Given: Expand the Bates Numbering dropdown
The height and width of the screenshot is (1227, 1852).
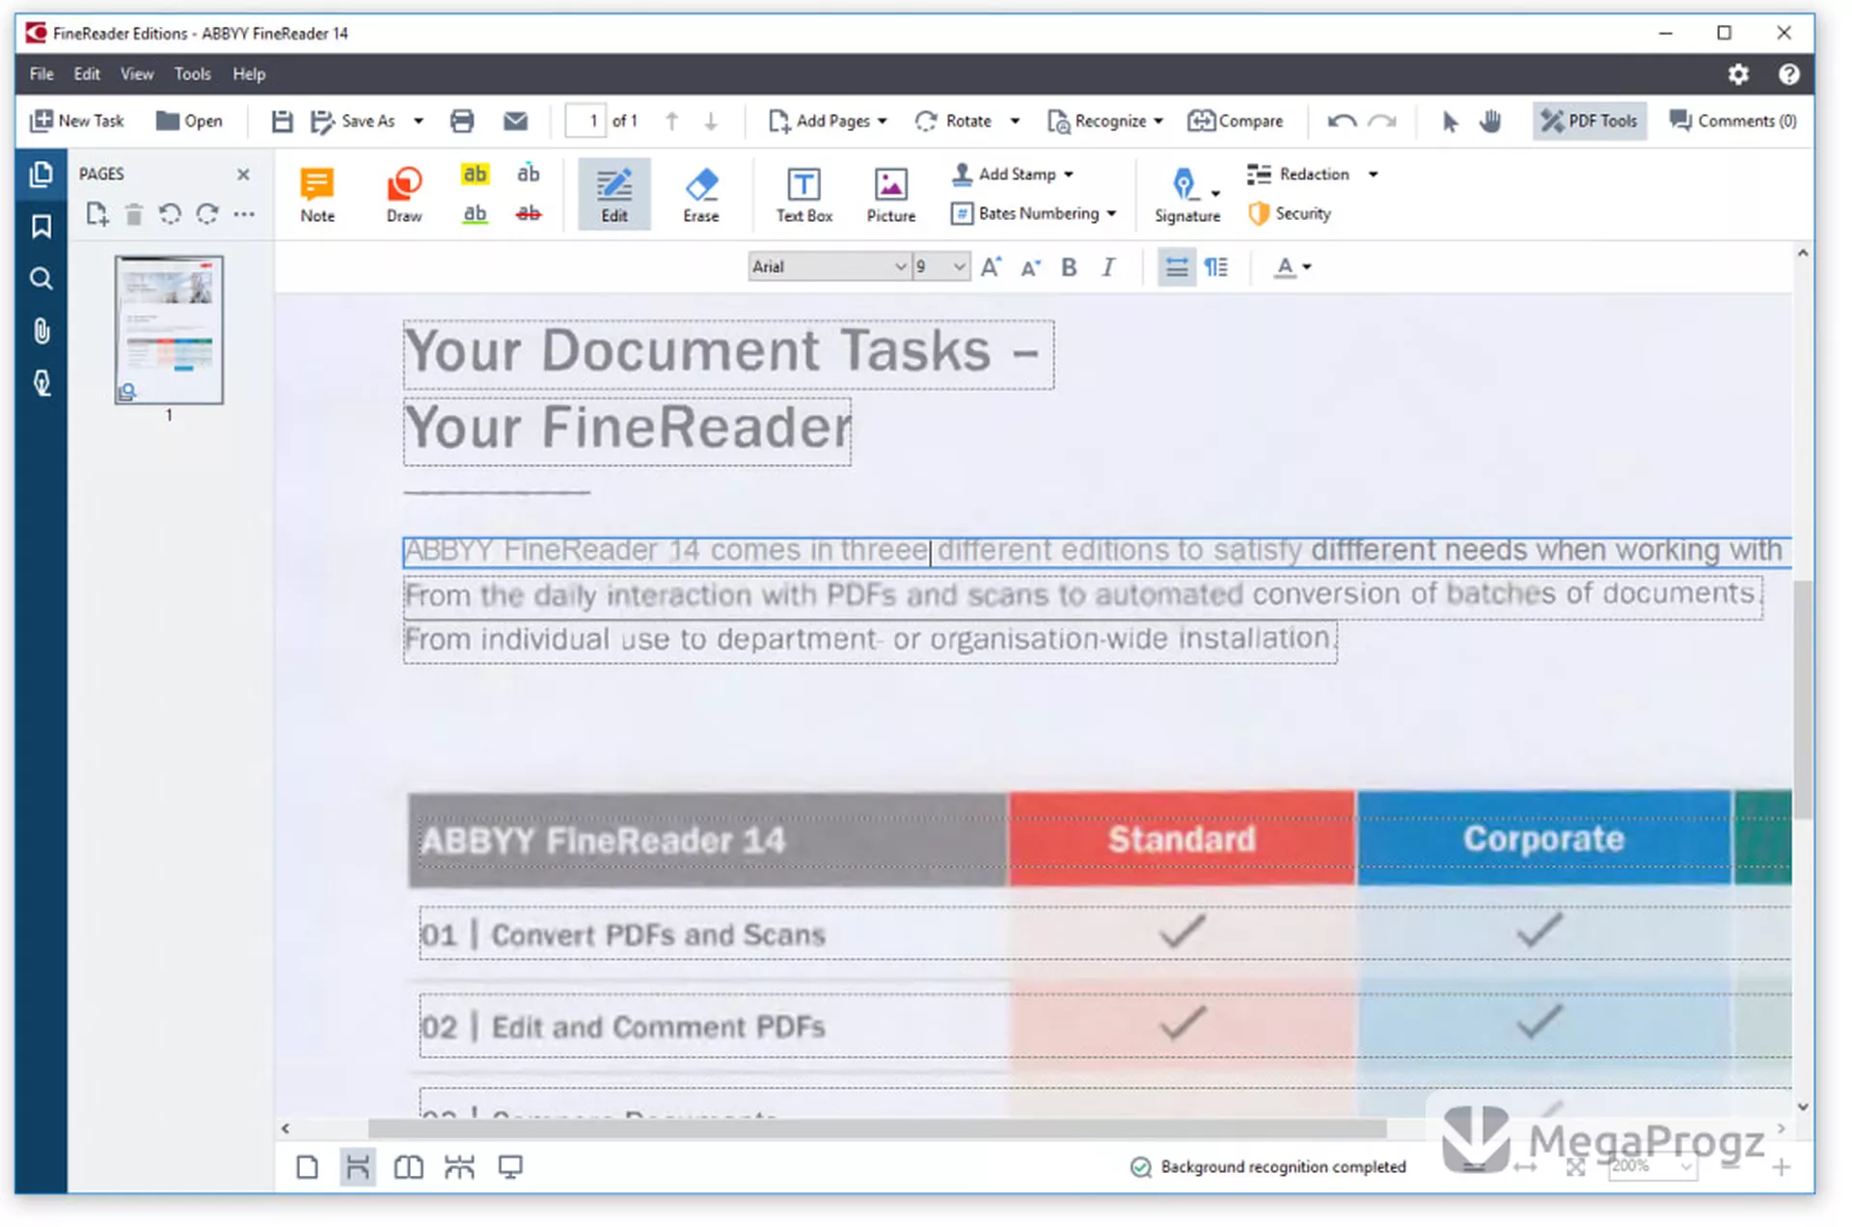Looking at the screenshot, I should (x=1112, y=214).
